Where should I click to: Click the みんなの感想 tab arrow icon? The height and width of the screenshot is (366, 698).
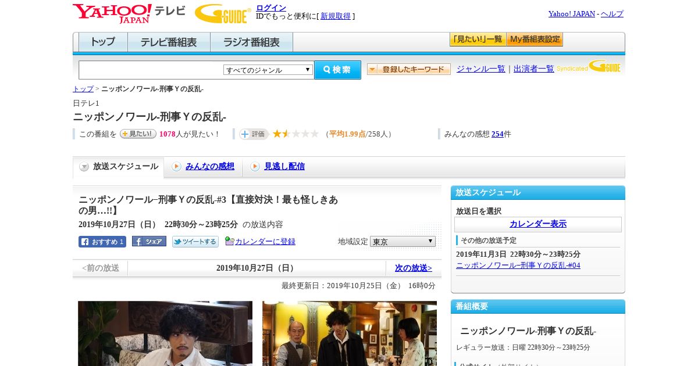[176, 167]
